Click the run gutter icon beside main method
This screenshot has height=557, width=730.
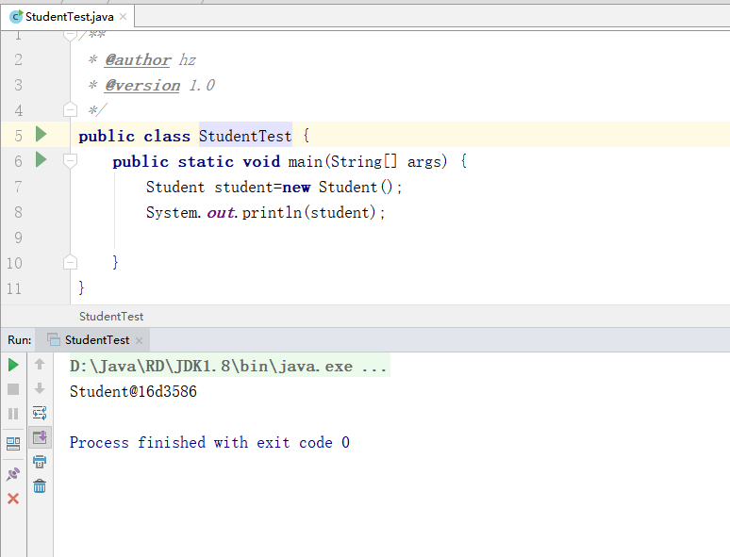click(41, 159)
